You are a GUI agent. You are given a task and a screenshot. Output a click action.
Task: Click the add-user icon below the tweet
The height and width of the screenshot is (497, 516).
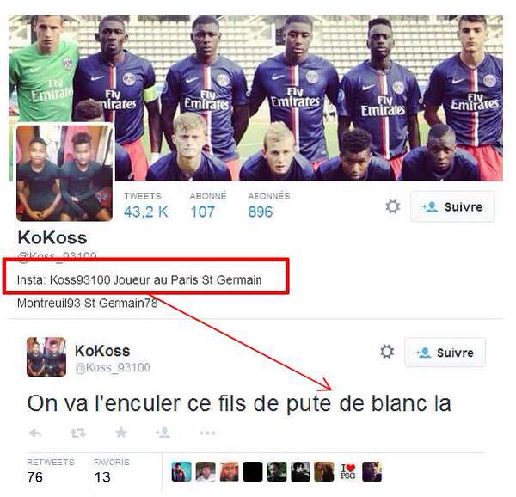point(163,433)
